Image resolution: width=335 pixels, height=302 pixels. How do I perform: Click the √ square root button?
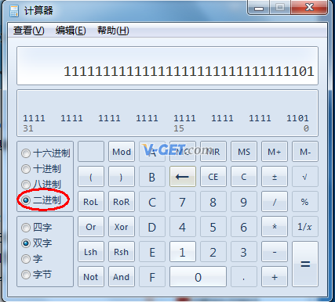(x=305, y=177)
